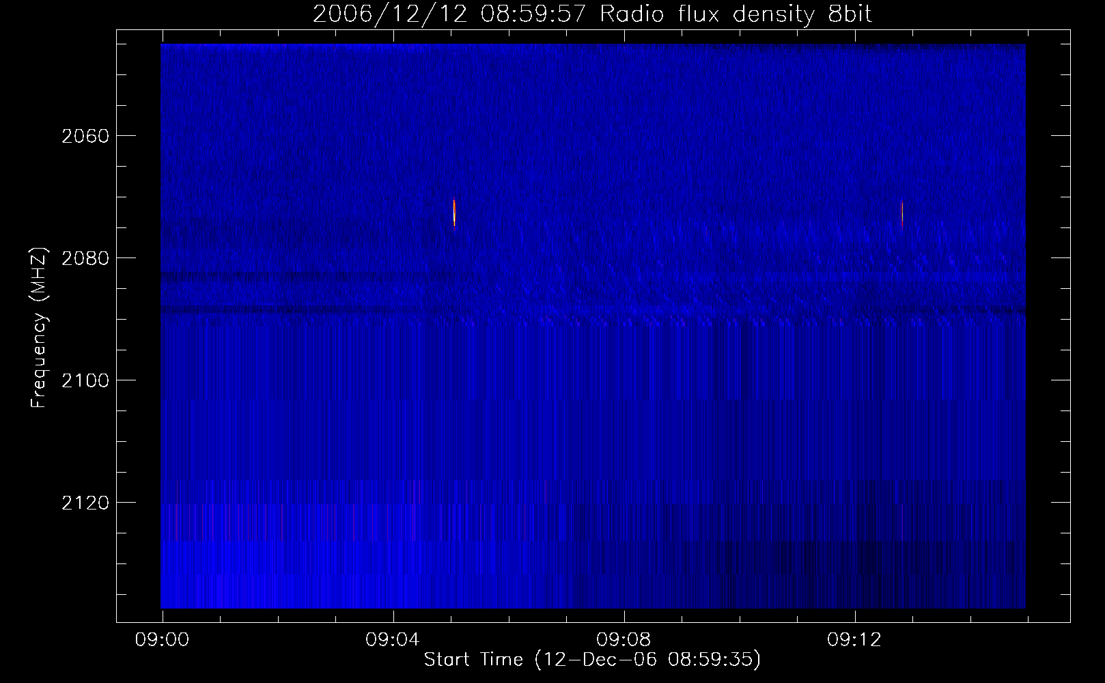The width and height of the screenshot is (1105, 683).
Task: Click the 09:12 time tick label
Action: point(855,640)
